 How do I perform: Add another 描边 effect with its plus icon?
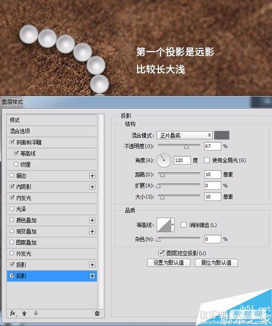pyautogui.click(x=92, y=176)
